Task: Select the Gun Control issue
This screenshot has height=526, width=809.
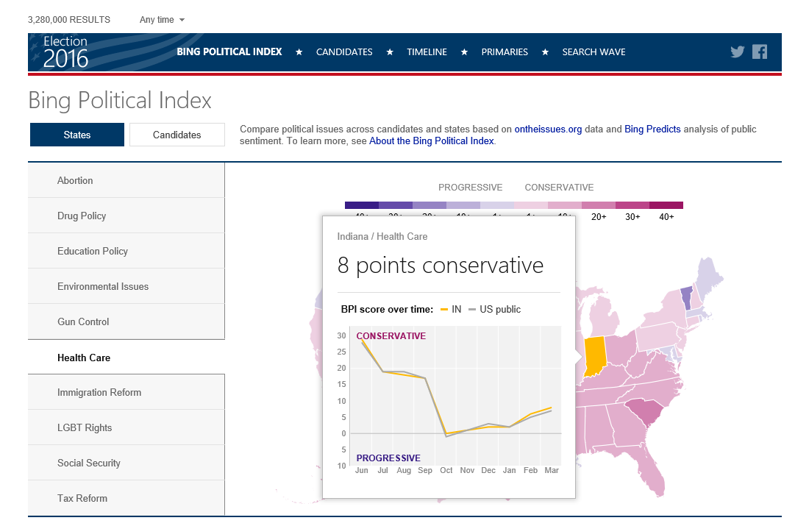Action: pyautogui.click(x=126, y=321)
